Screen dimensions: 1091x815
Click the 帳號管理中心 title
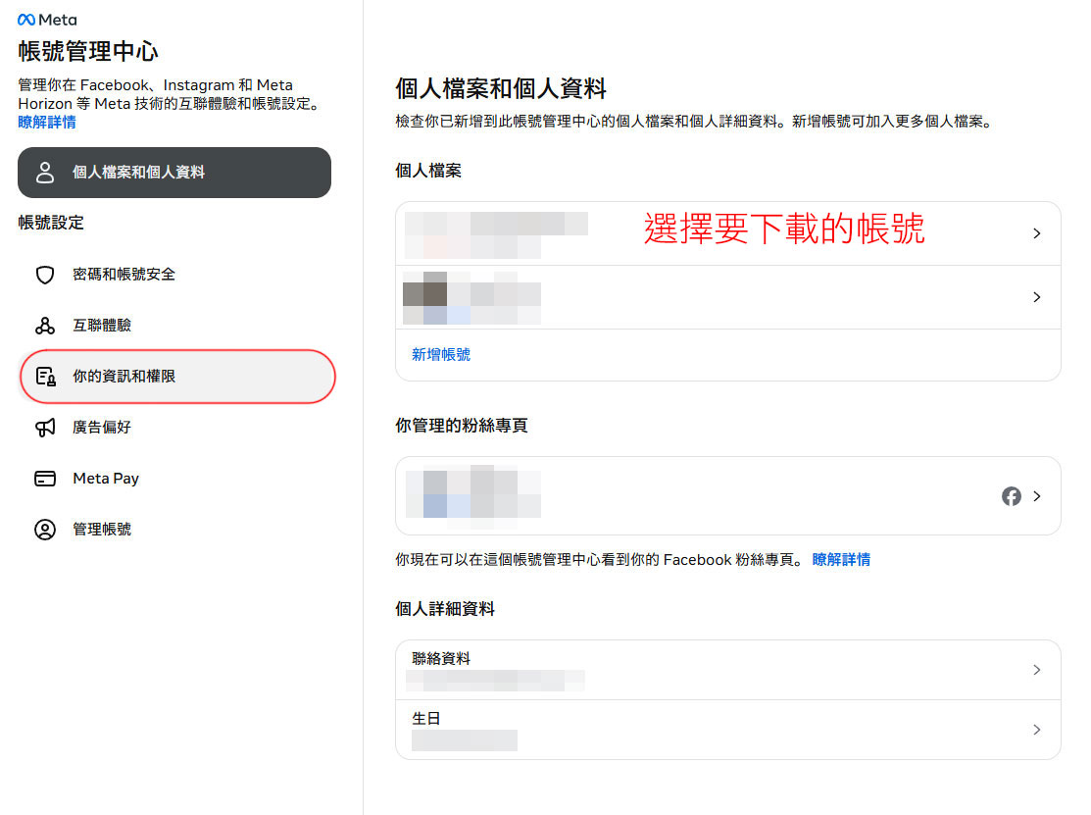pos(87,52)
